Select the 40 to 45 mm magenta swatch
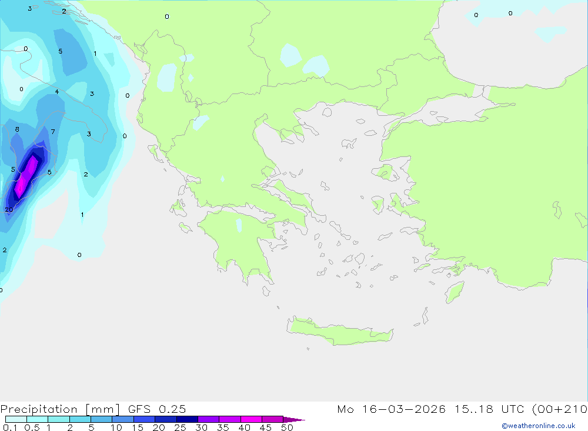588x431 pixels. 251,419
